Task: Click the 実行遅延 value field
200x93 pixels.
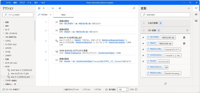Action: 121,90
